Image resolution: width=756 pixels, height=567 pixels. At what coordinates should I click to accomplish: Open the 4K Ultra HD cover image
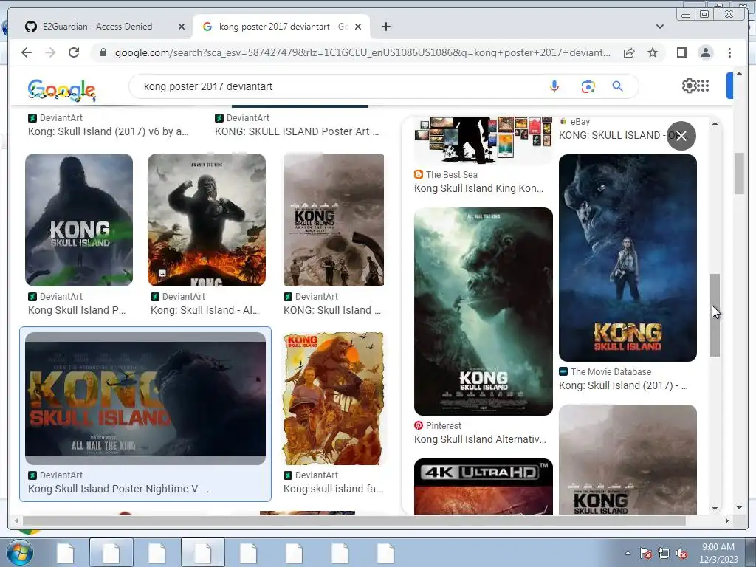[483, 486]
